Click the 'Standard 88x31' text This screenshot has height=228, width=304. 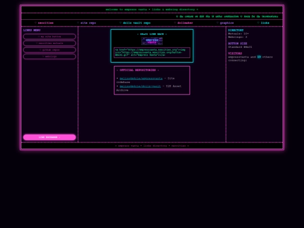240,47
